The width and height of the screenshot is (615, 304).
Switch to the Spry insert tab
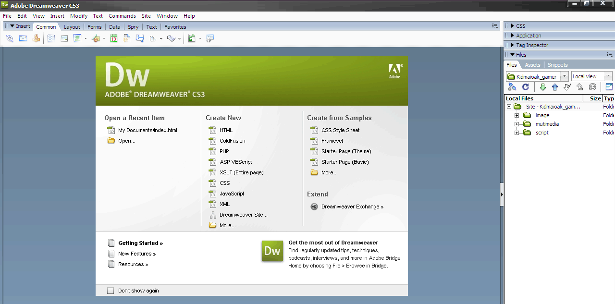coord(133,27)
